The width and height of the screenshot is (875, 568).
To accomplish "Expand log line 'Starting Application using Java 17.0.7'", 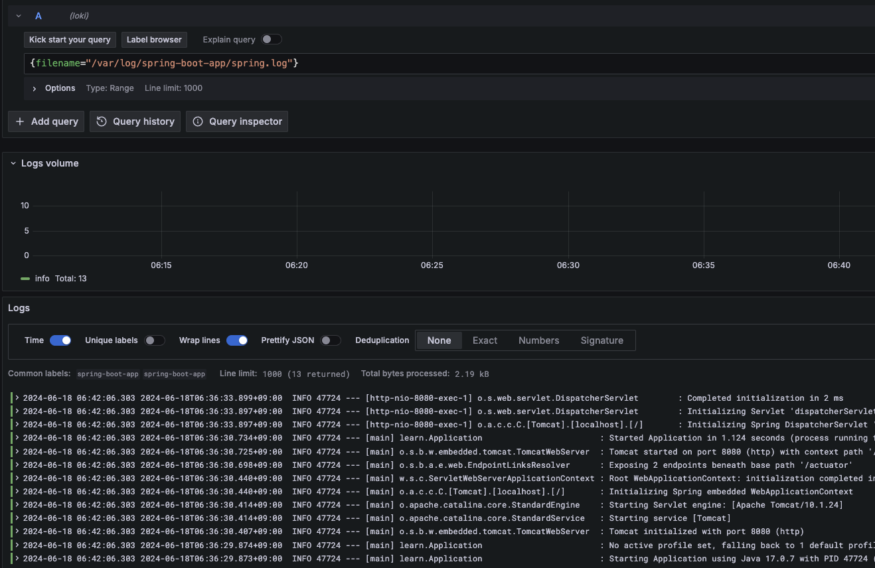I will 17,559.
